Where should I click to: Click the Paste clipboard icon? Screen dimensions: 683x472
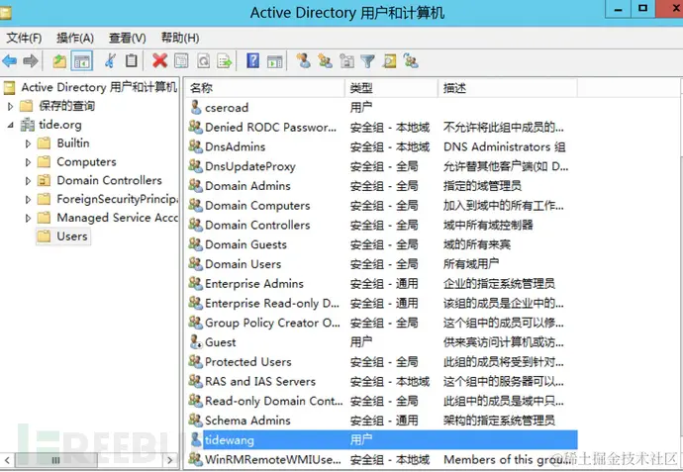131,61
